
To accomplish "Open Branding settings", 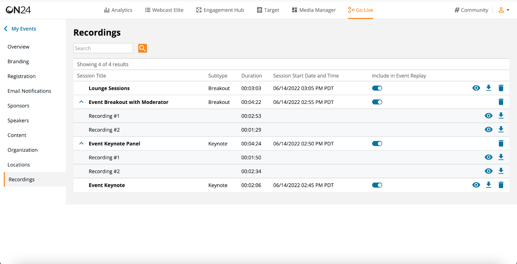I will (x=18, y=61).
